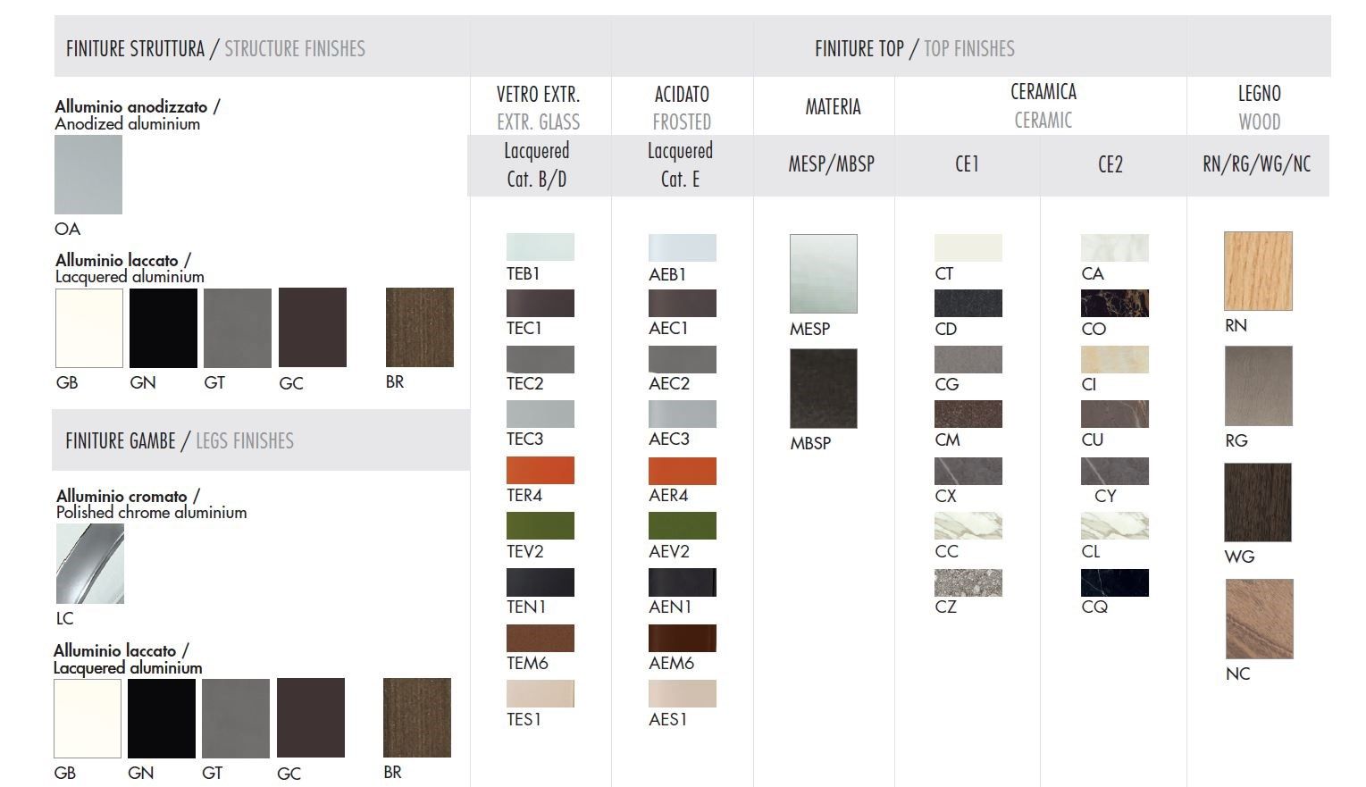Select the GN black swatch under legs finishes
The height and width of the screenshot is (787, 1366).
pos(162,718)
